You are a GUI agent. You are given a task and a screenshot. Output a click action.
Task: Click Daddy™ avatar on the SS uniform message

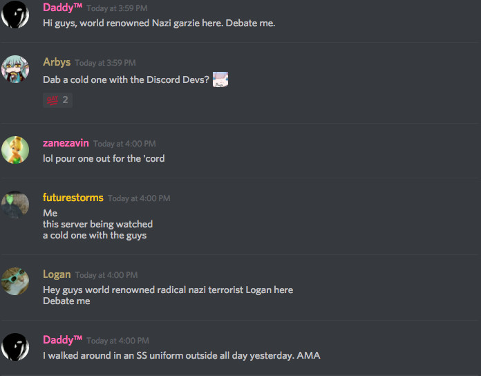tap(15, 347)
